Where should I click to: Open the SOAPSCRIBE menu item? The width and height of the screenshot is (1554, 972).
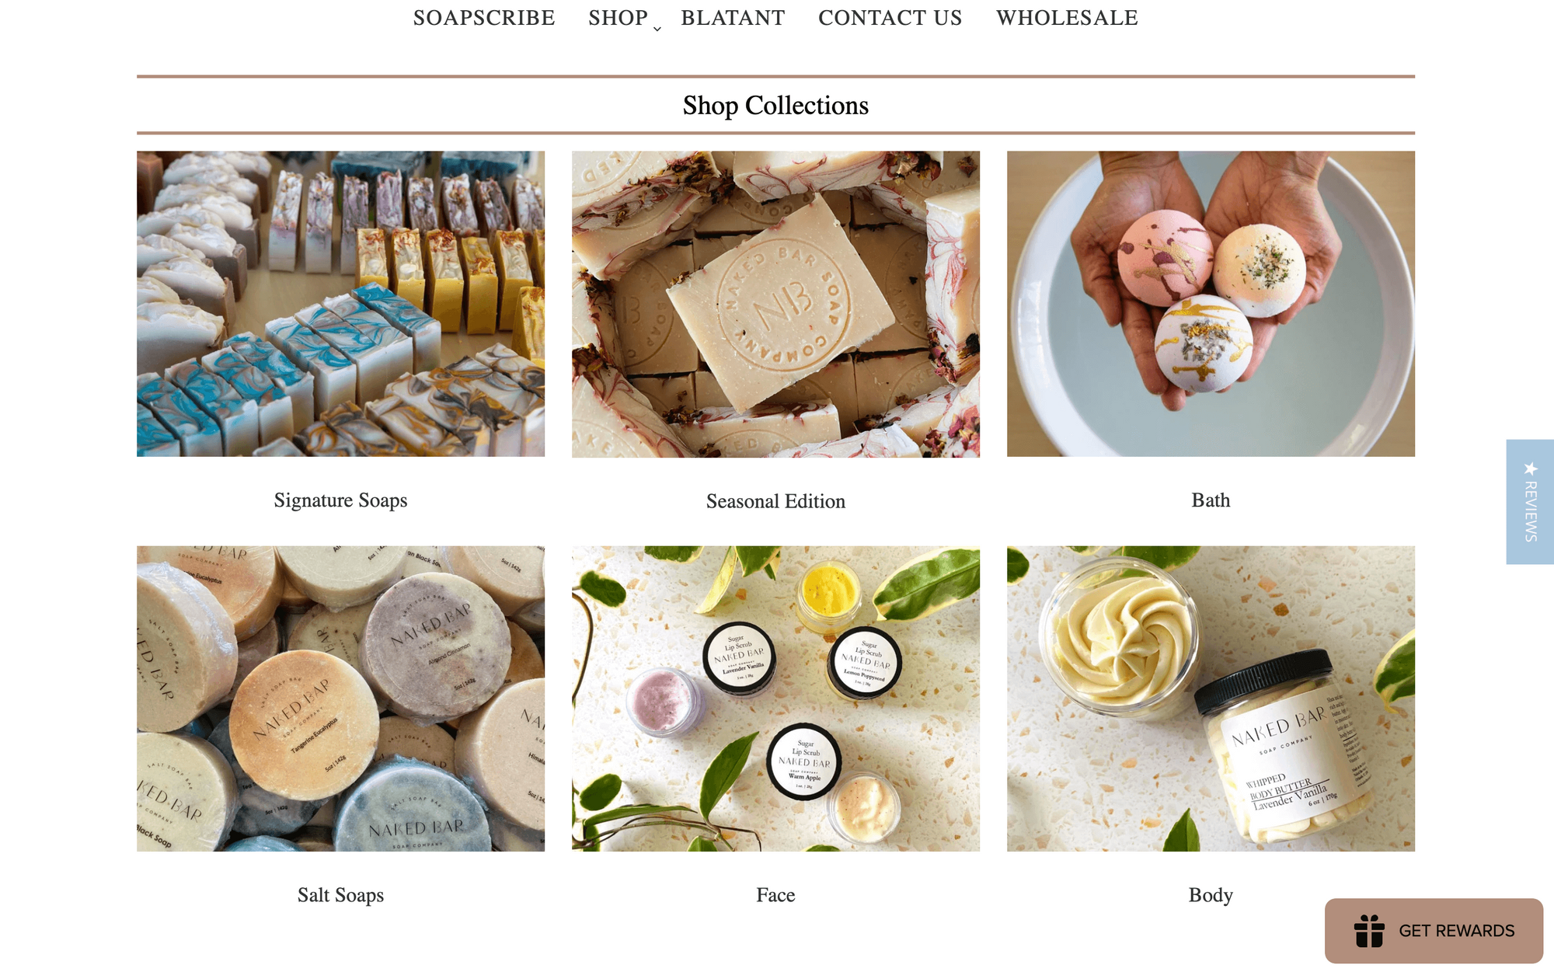point(484,18)
